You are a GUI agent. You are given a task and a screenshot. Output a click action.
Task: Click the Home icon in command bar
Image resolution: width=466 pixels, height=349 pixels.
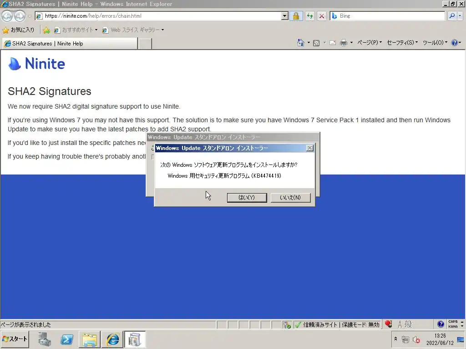(x=301, y=43)
